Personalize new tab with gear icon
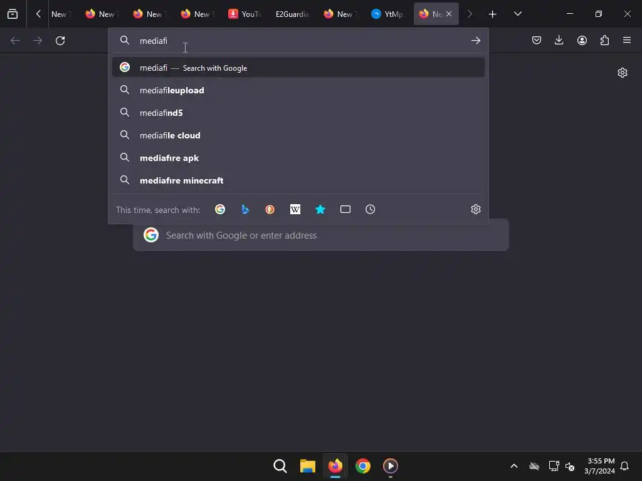Image resolution: width=642 pixels, height=481 pixels. click(623, 73)
